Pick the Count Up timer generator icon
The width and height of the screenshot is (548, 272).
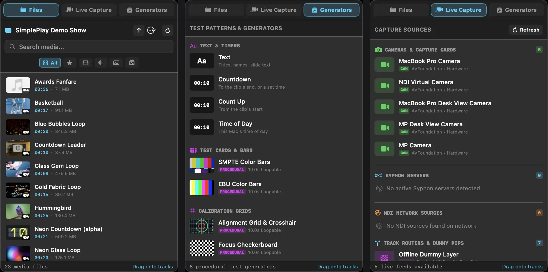point(202,105)
